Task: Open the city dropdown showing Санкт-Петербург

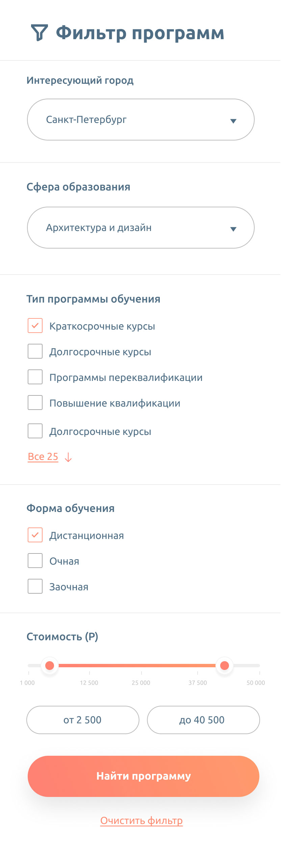Action: click(x=140, y=120)
